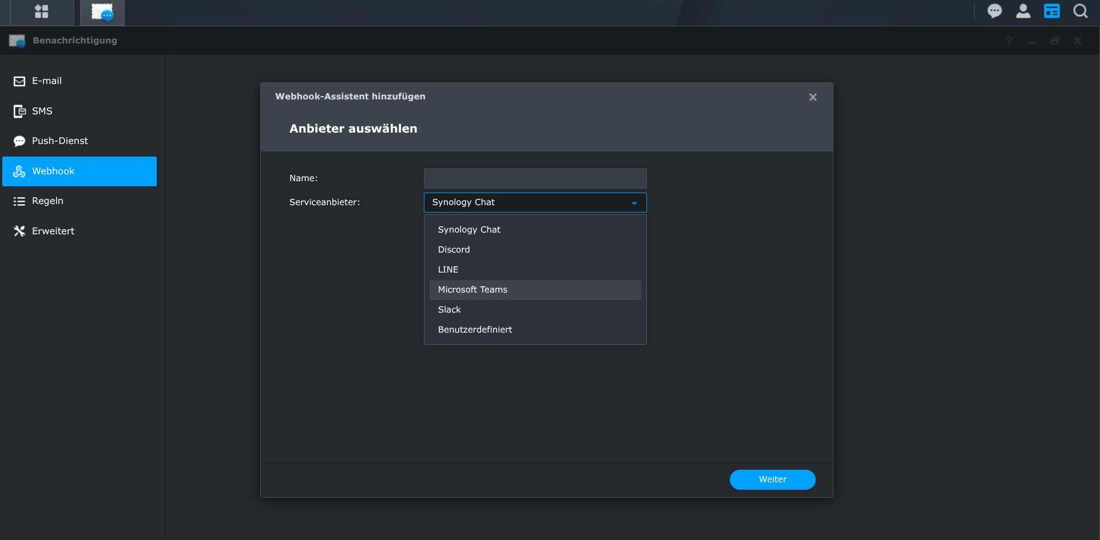Image resolution: width=1100 pixels, height=540 pixels.
Task: Click the Benachrichtigung taskbar app icon
Action: (x=102, y=12)
